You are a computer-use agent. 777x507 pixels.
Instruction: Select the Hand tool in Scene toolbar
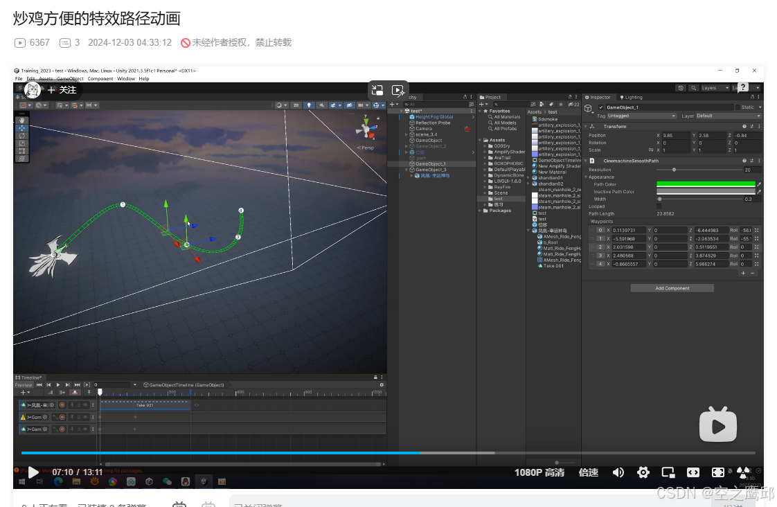(x=21, y=120)
